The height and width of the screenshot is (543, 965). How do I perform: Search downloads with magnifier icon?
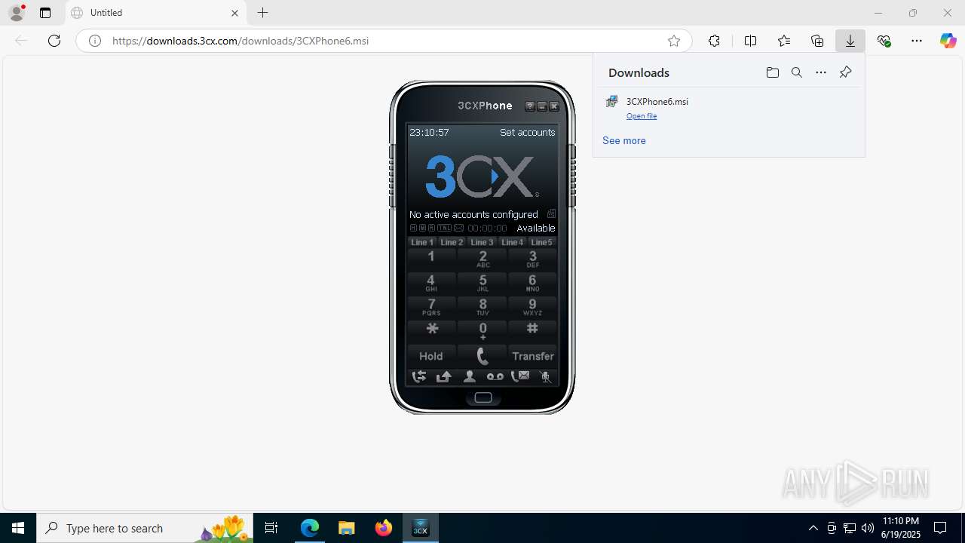pos(796,72)
